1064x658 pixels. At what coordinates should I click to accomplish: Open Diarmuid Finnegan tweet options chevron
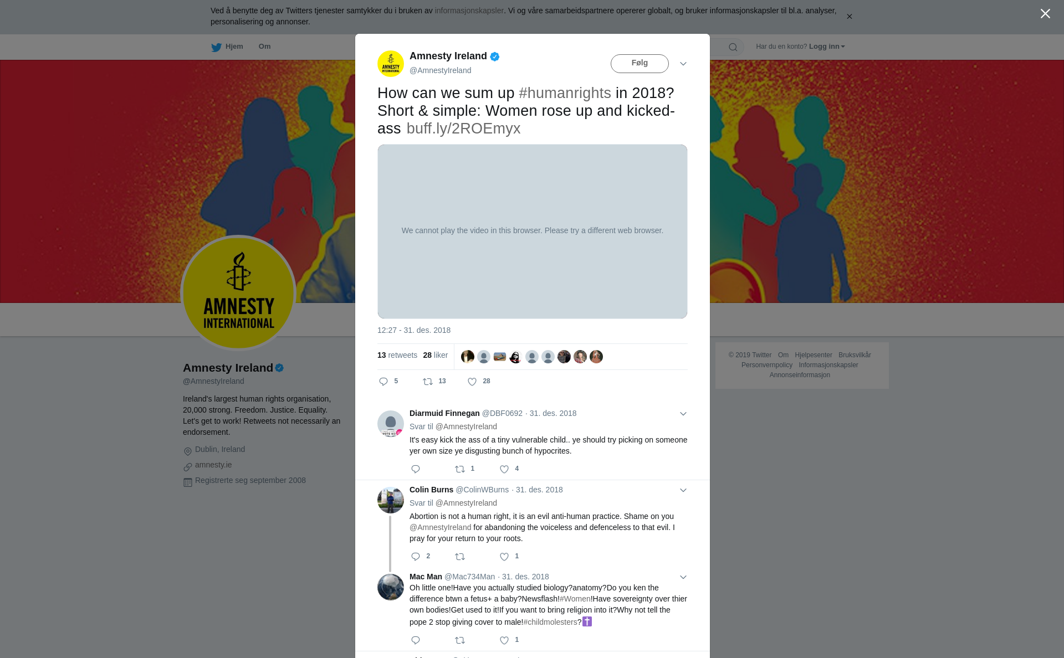tap(683, 414)
